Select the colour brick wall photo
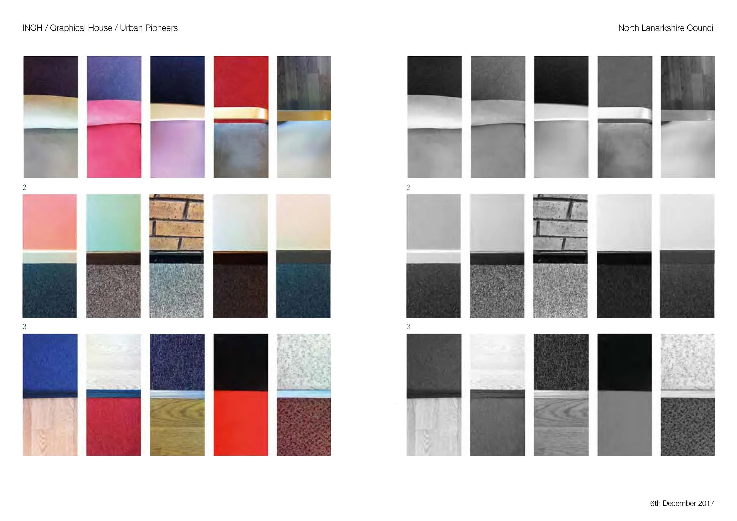Screen dimensions: 737x521 (177, 256)
